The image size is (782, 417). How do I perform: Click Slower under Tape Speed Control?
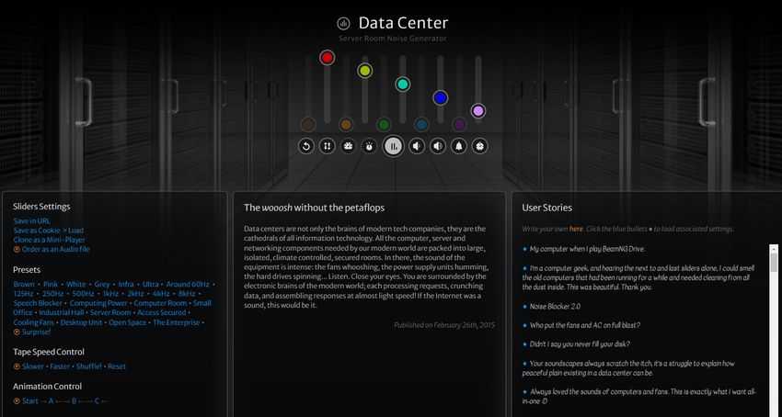click(33, 366)
